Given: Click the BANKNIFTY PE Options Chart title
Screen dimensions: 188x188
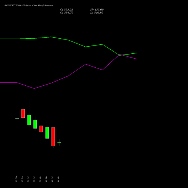Looking at the screenshot, I should coord(29,6).
